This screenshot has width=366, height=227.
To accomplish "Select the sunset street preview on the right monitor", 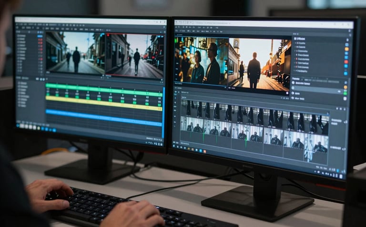I will [260, 65].
